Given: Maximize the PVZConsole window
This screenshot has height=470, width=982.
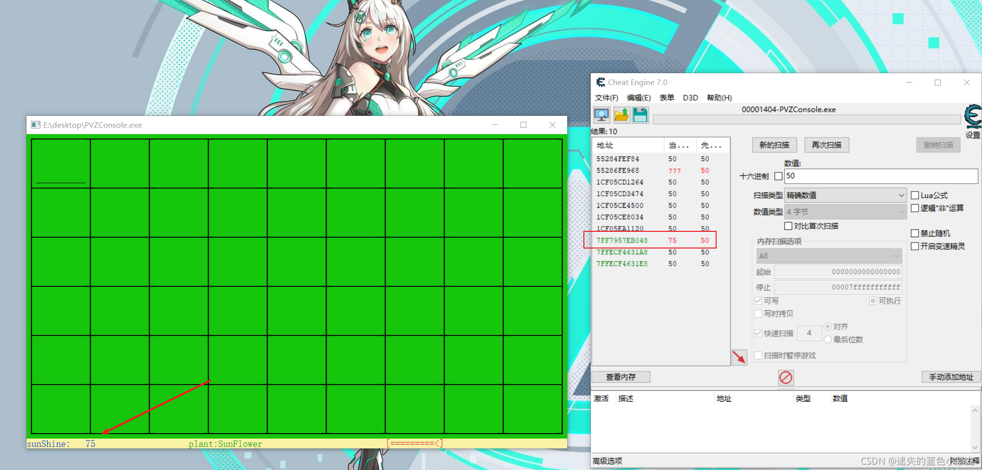Looking at the screenshot, I should 523,125.
